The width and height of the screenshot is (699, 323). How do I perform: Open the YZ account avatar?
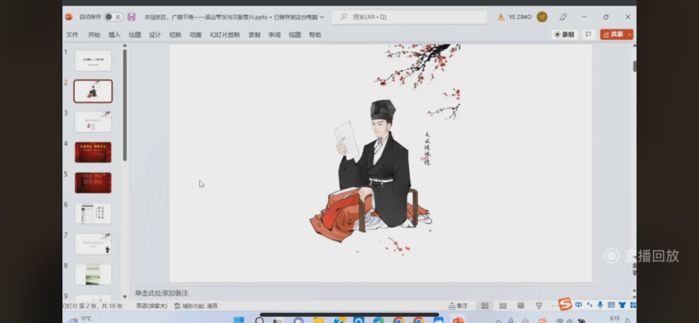click(542, 17)
